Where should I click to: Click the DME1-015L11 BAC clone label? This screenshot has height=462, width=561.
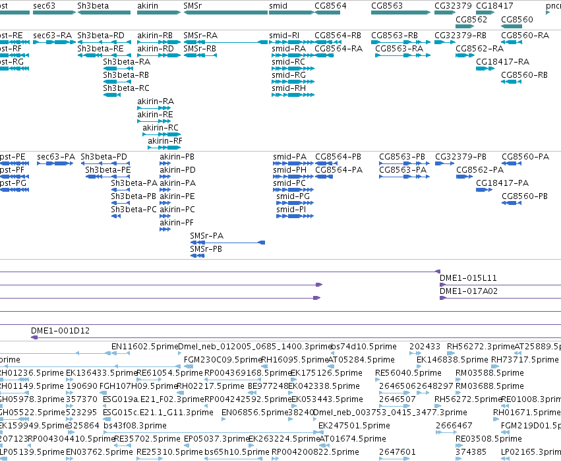click(x=468, y=278)
